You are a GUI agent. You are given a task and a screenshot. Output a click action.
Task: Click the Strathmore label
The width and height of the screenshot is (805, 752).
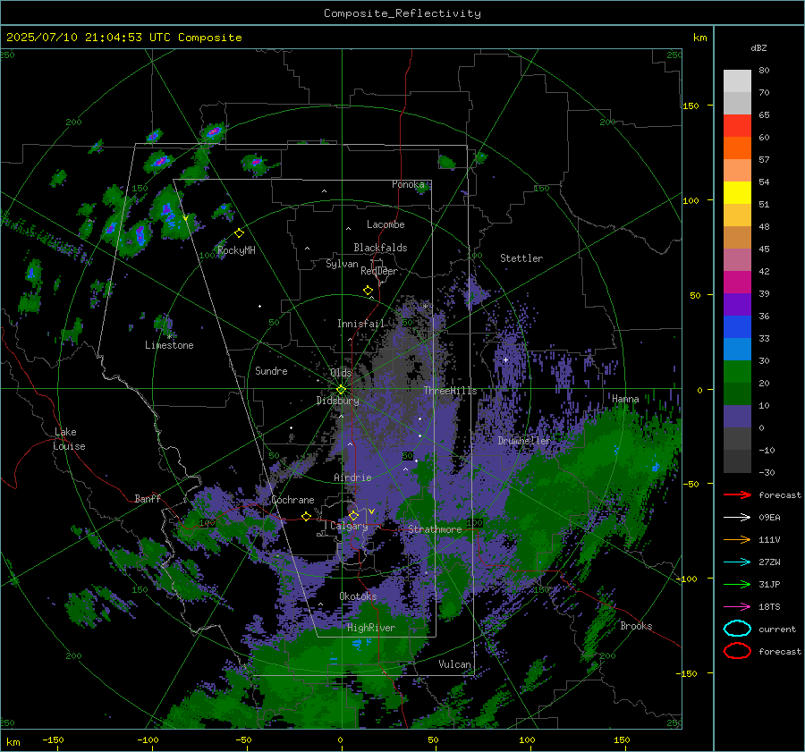(435, 529)
